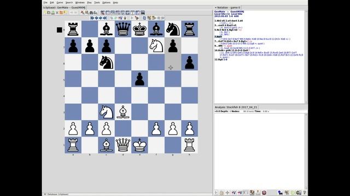Start engine with analysis panel play icon
Viewport: 350px width, 196px height.
[216, 193]
